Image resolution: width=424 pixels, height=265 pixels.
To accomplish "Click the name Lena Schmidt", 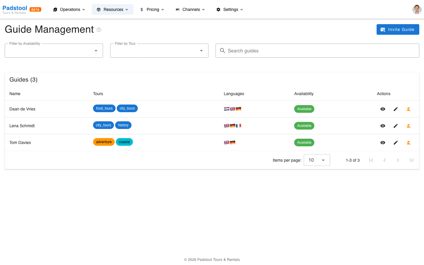I will [22, 126].
